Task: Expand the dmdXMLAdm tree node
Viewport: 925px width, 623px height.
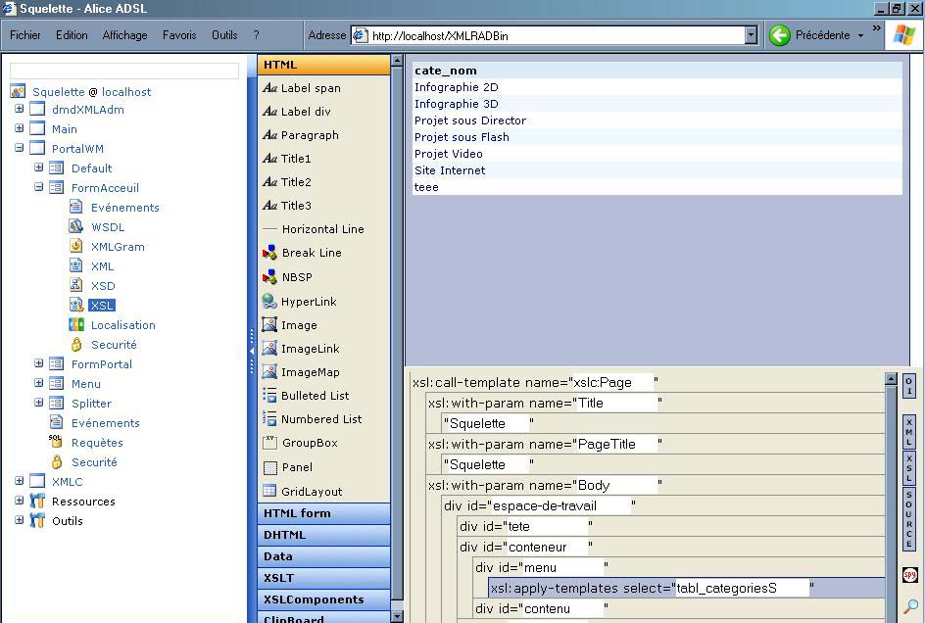Action: pos(19,110)
